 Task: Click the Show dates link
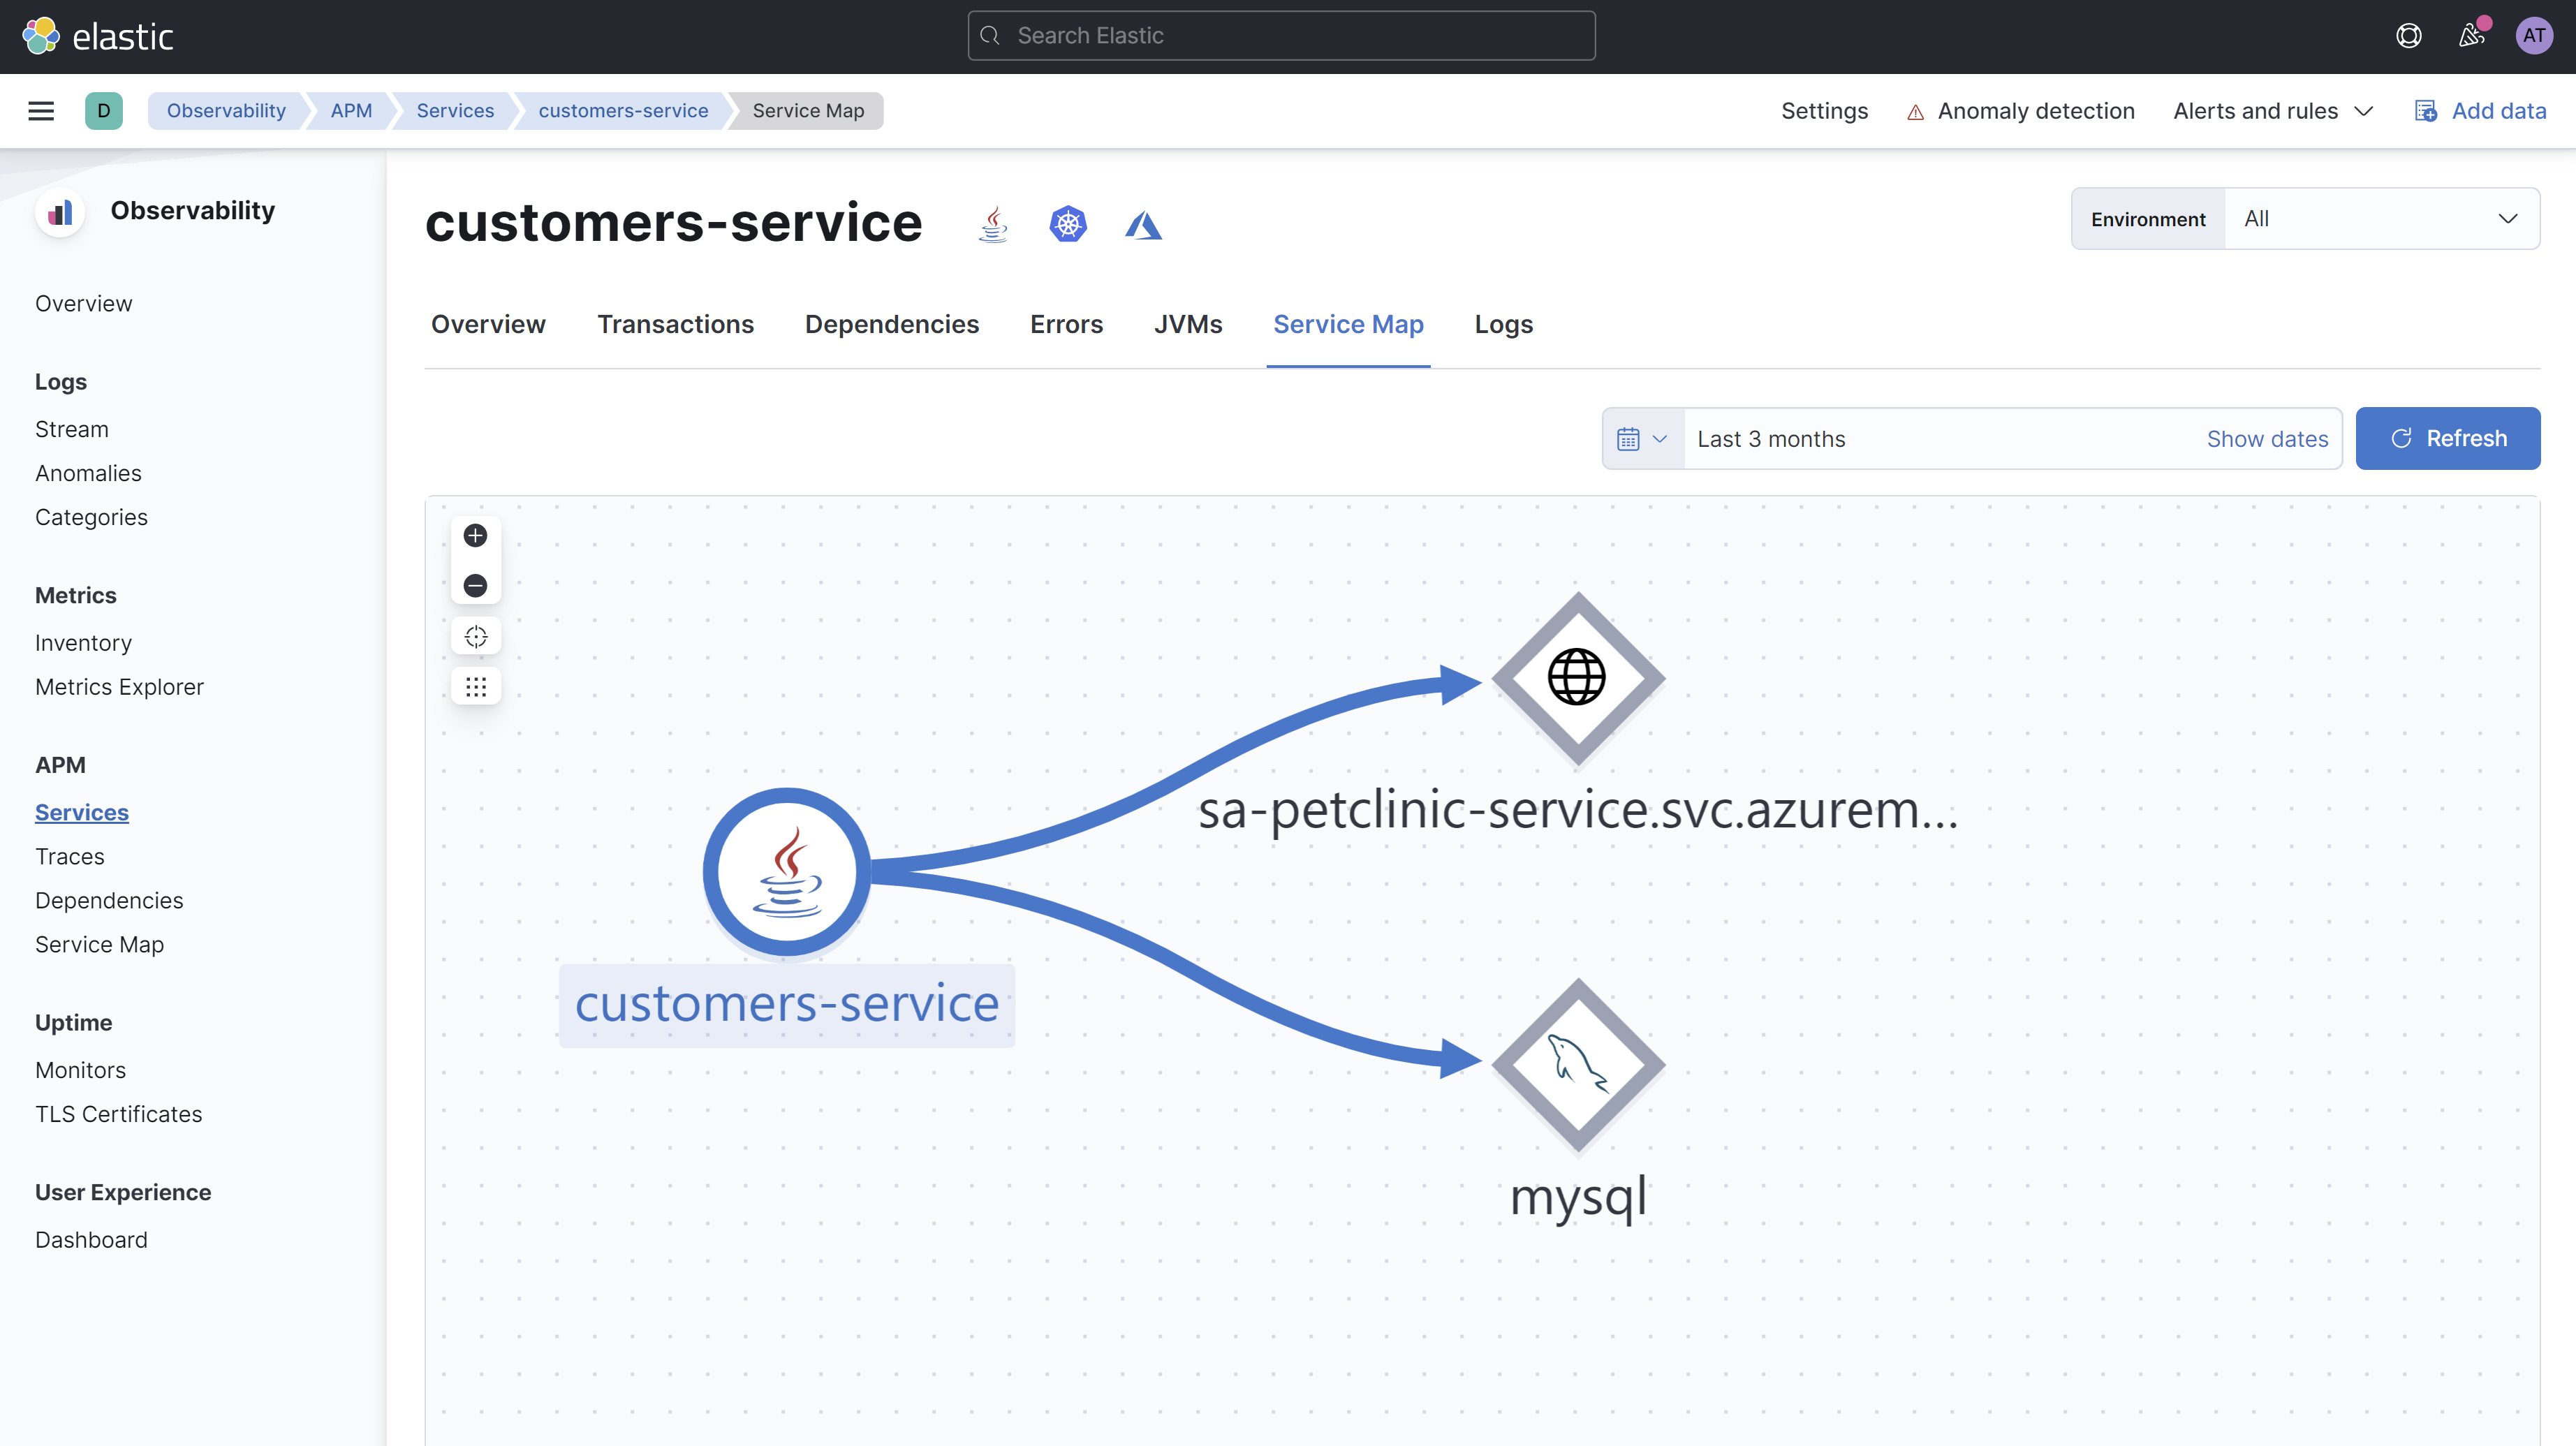coord(2266,439)
